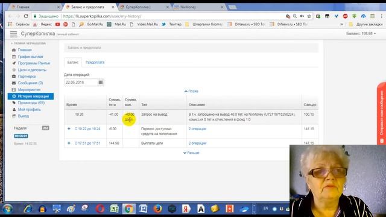Click the Неделя toggle badge in sidebar
Viewport: 386px width, 217px height.
(46, 128)
